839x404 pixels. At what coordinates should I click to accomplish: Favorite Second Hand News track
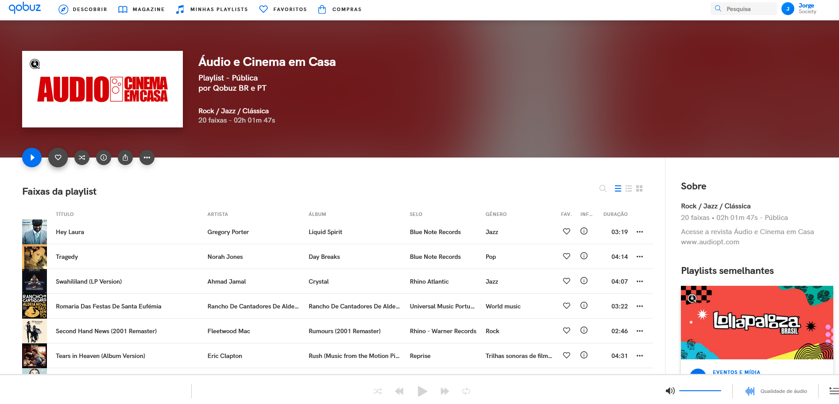pos(566,331)
